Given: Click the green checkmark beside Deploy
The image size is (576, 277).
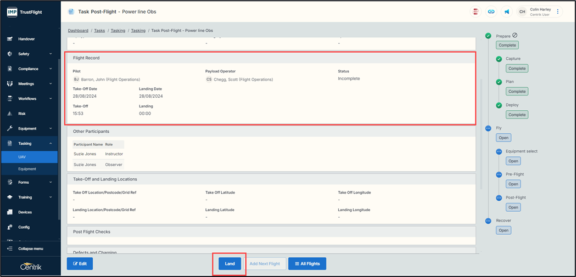Looking at the screenshot, I should coord(499,105).
